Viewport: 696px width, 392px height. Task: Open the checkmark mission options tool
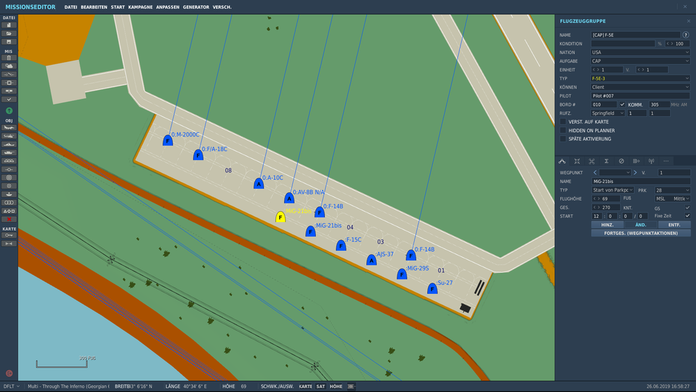pos(9,100)
